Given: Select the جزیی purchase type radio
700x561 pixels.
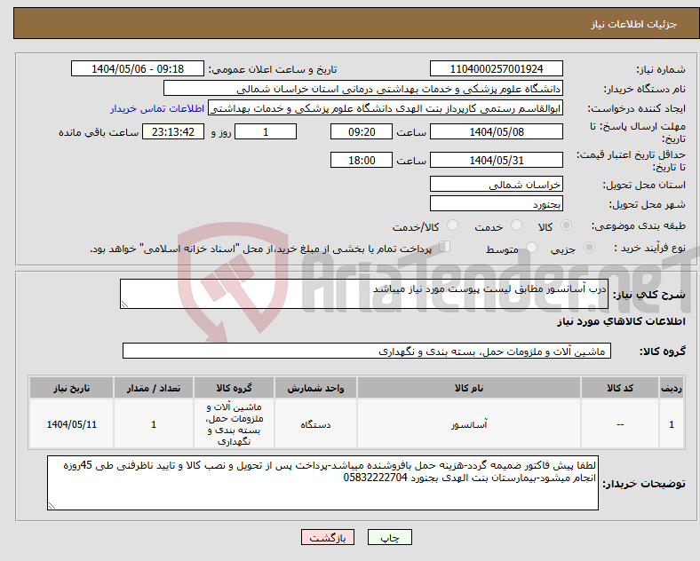Looking at the screenshot, I should pyautogui.click(x=589, y=248).
